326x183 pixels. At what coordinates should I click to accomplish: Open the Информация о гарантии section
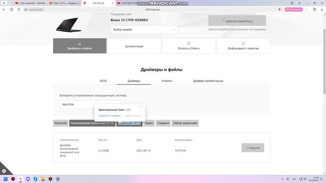pyautogui.click(x=243, y=46)
